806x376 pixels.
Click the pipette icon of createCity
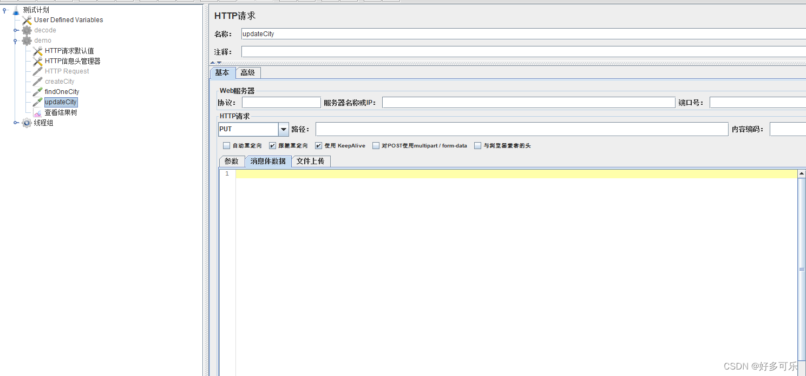(37, 82)
